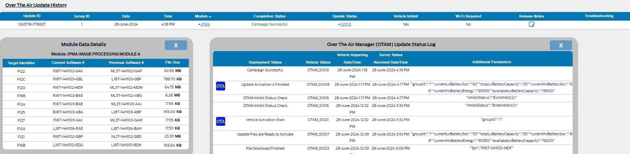Click current software PJ6T-14H102-MDF

[x=68, y=87]
